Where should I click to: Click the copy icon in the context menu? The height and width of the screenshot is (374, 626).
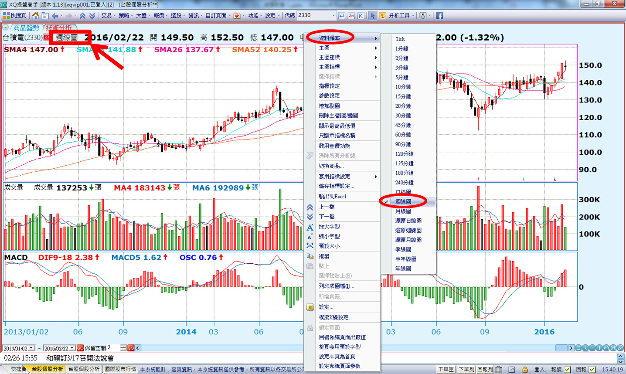click(310, 256)
